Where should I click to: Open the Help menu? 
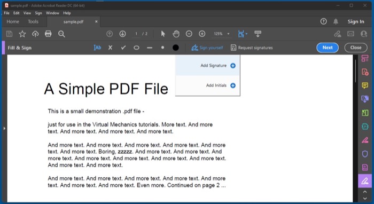click(x=67, y=13)
